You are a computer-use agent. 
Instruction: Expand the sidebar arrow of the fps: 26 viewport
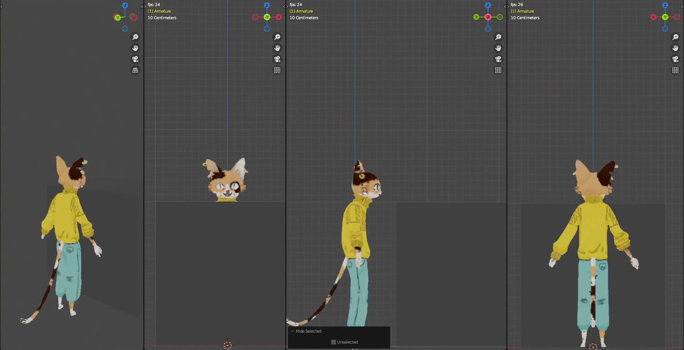[x=682, y=6]
